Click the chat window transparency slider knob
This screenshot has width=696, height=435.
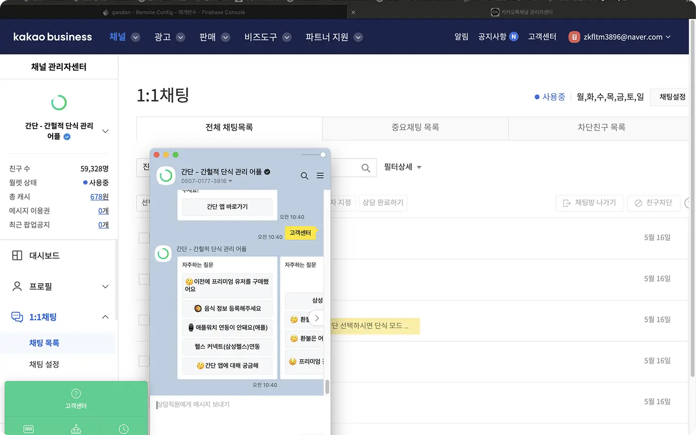coord(323,155)
